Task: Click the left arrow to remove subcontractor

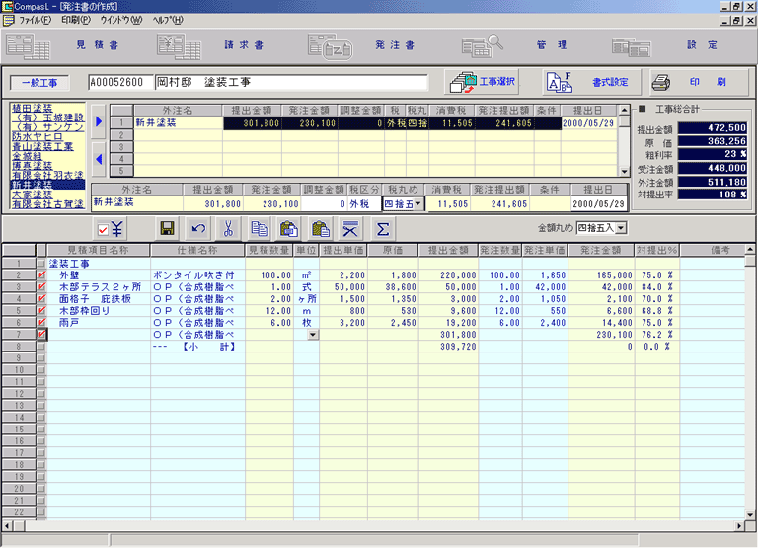Action: (x=99, y=159)
